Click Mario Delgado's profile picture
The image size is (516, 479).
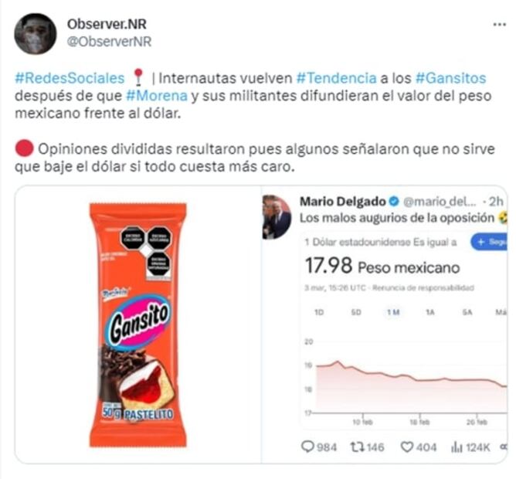(277, 217)
